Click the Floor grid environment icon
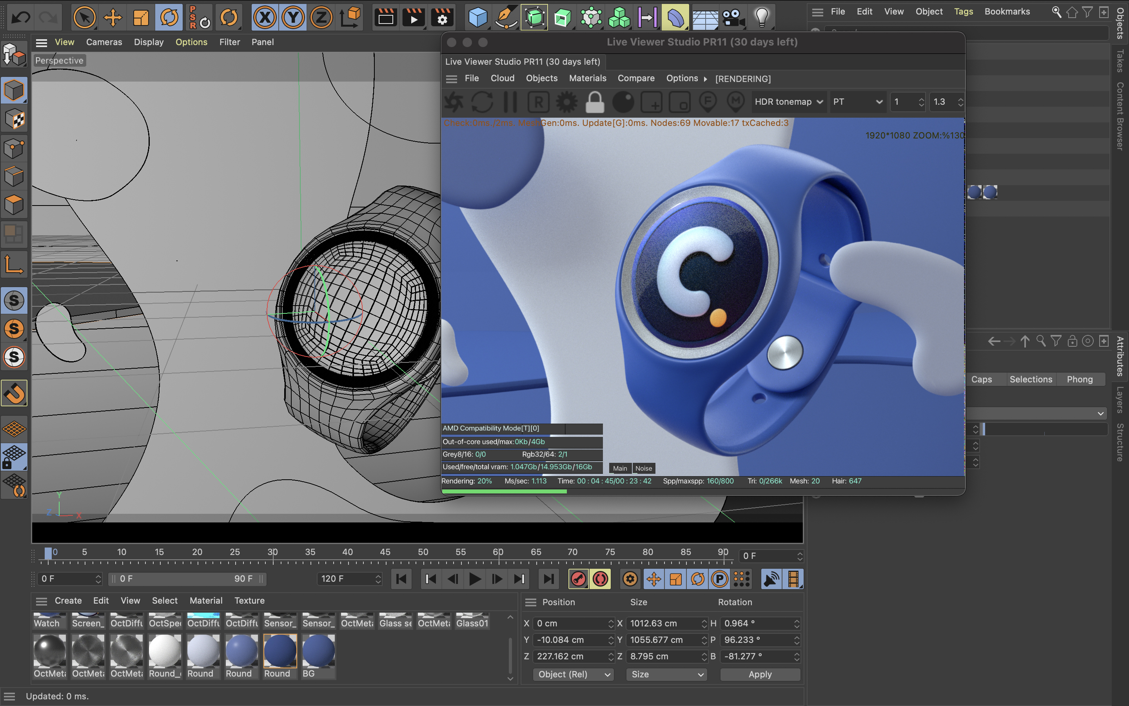The width and height of the screenshot is (1129, 706). 704,18
